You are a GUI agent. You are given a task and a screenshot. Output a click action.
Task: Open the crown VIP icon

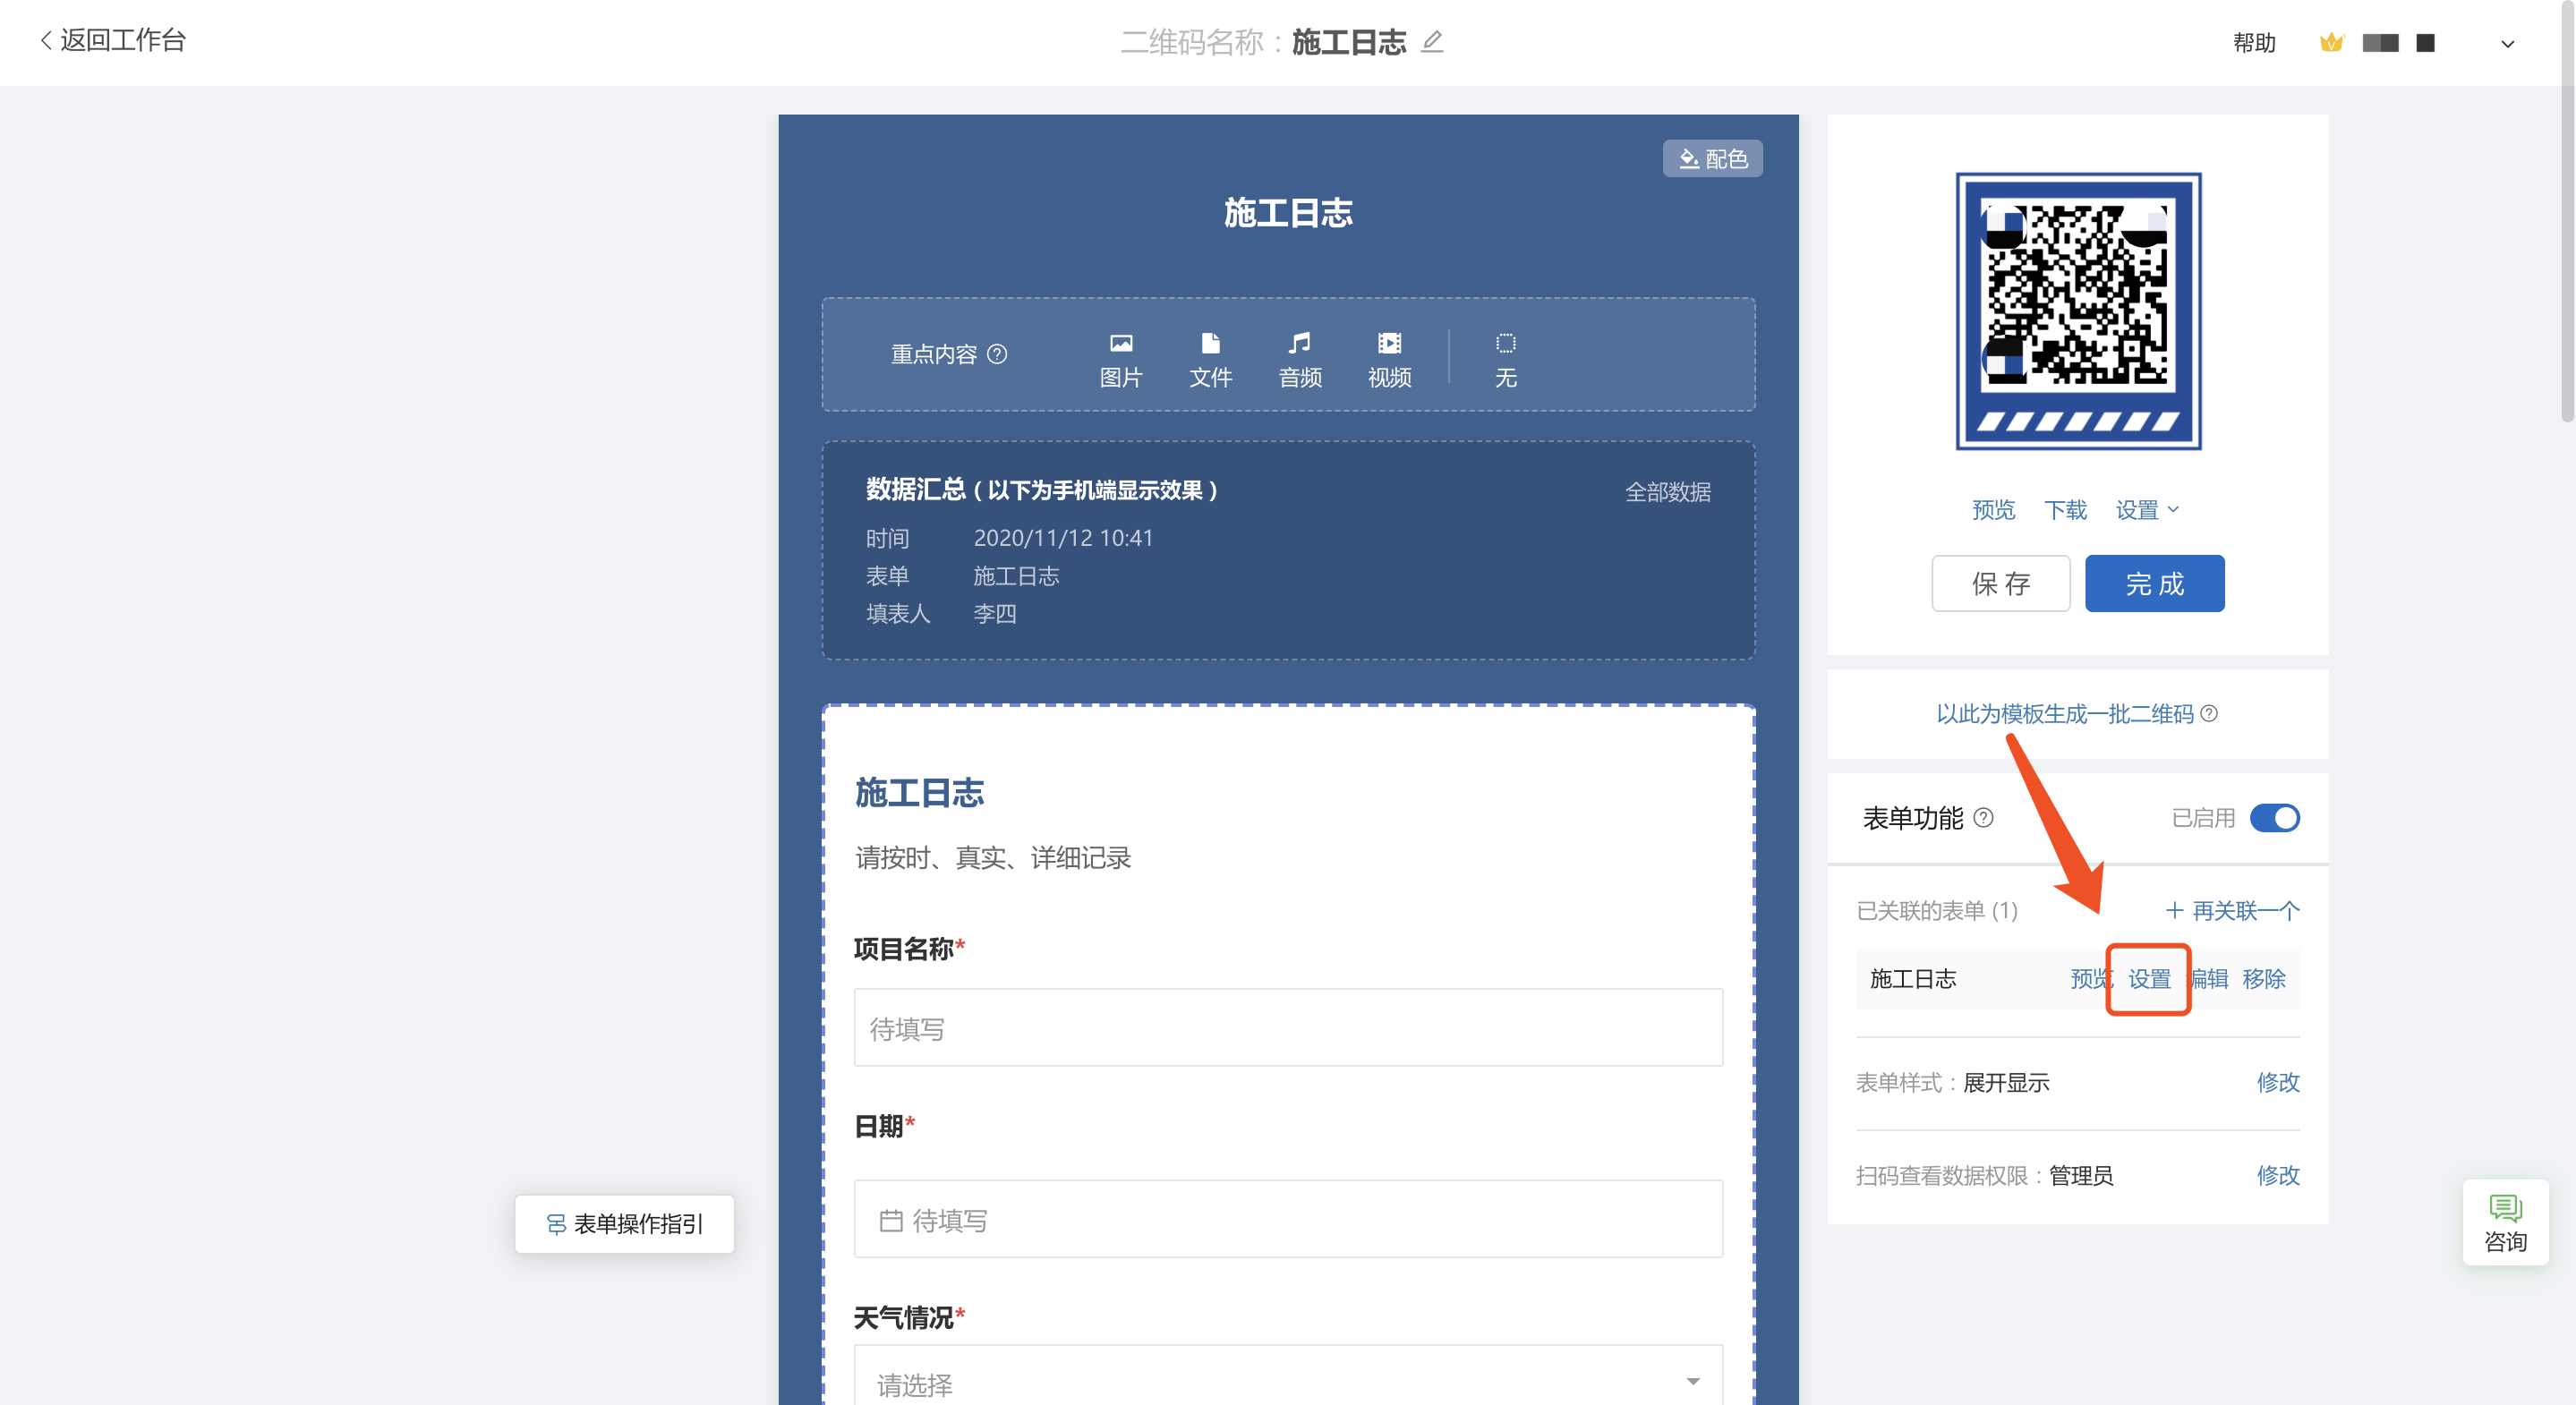[x=2331, y=43]
